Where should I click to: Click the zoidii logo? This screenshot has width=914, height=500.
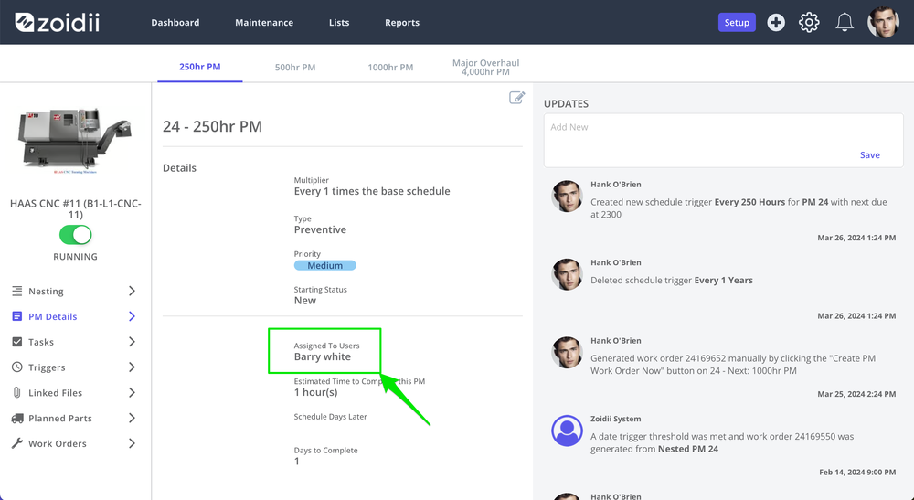pos(57,23)
